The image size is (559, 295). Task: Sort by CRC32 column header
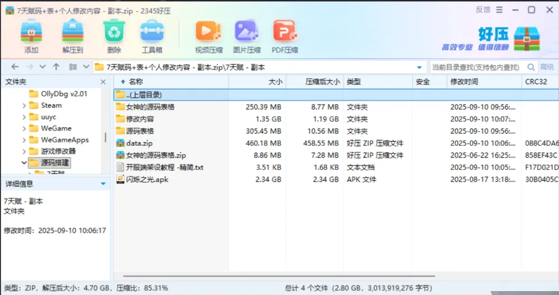[540, 82]
